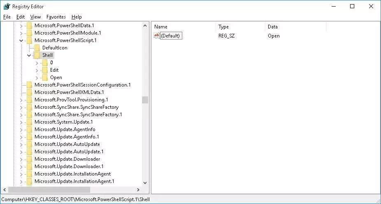Click the tree pane scroll up arrow

(145, 26)
